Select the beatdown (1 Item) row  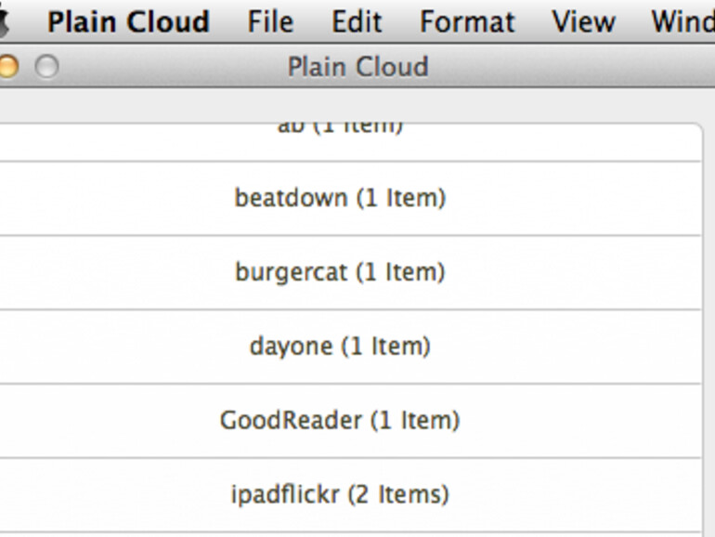pyautogui.click(x=340, y=198)
